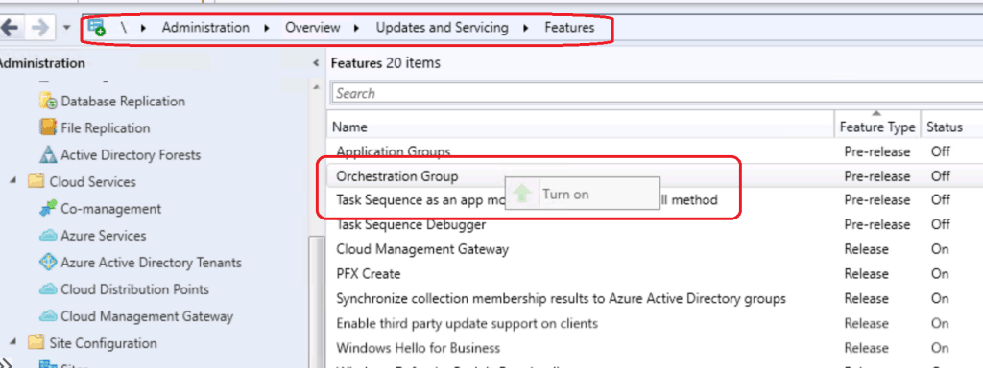The width and height of the screenshot is (983, 368).
Task: Click the Azure Services cloud icon
Action: point(48,236)
